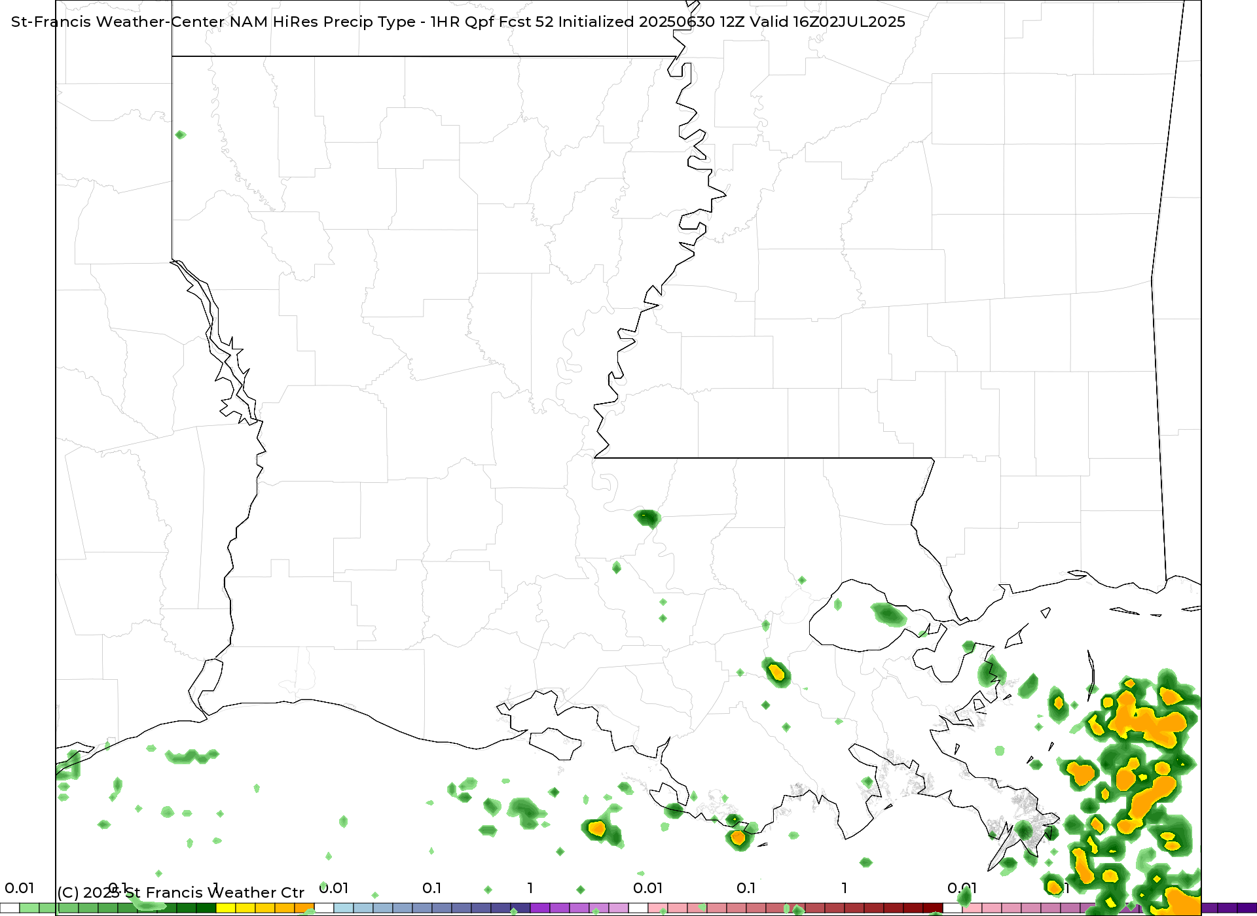This screenshot has height=916, width=1257.
Task: Select the darkest green legend swatch
Action: click(206, 908)
